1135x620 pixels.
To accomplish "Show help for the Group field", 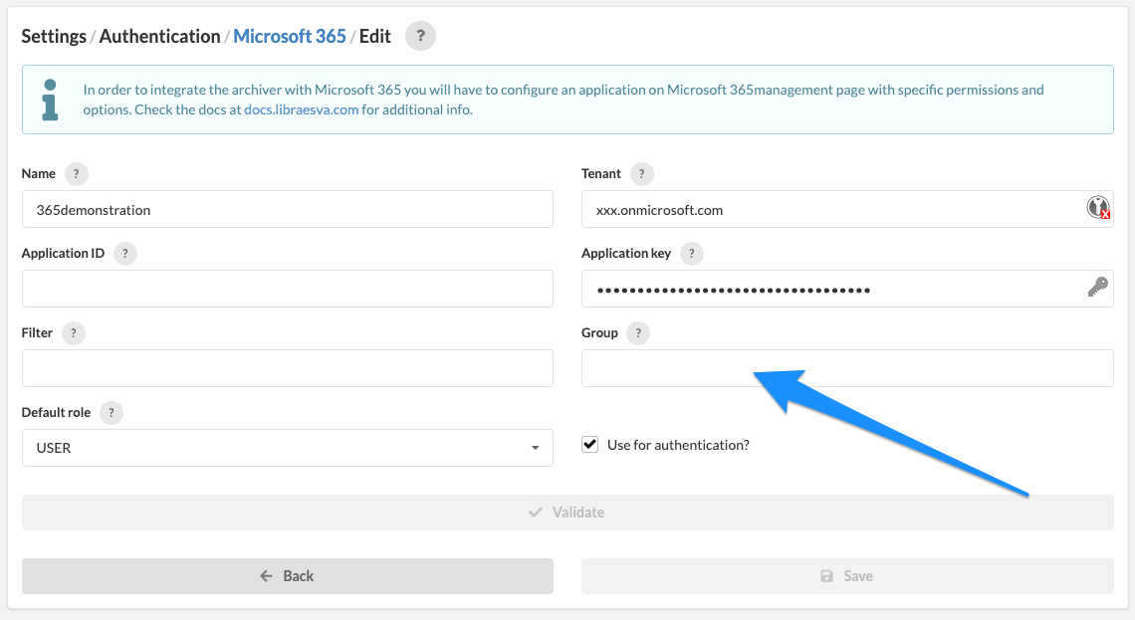I will pyautogui.click(x=638, y=332).
